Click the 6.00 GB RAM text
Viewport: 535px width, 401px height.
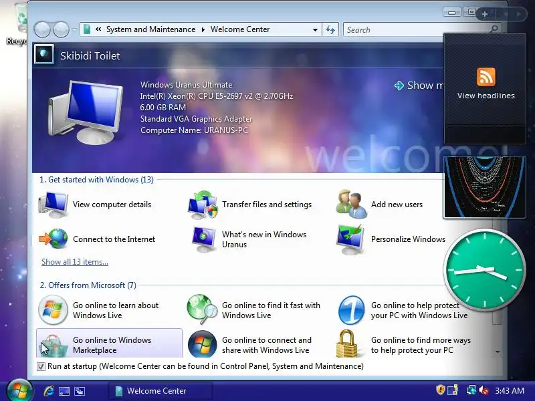tap(163, 108)
